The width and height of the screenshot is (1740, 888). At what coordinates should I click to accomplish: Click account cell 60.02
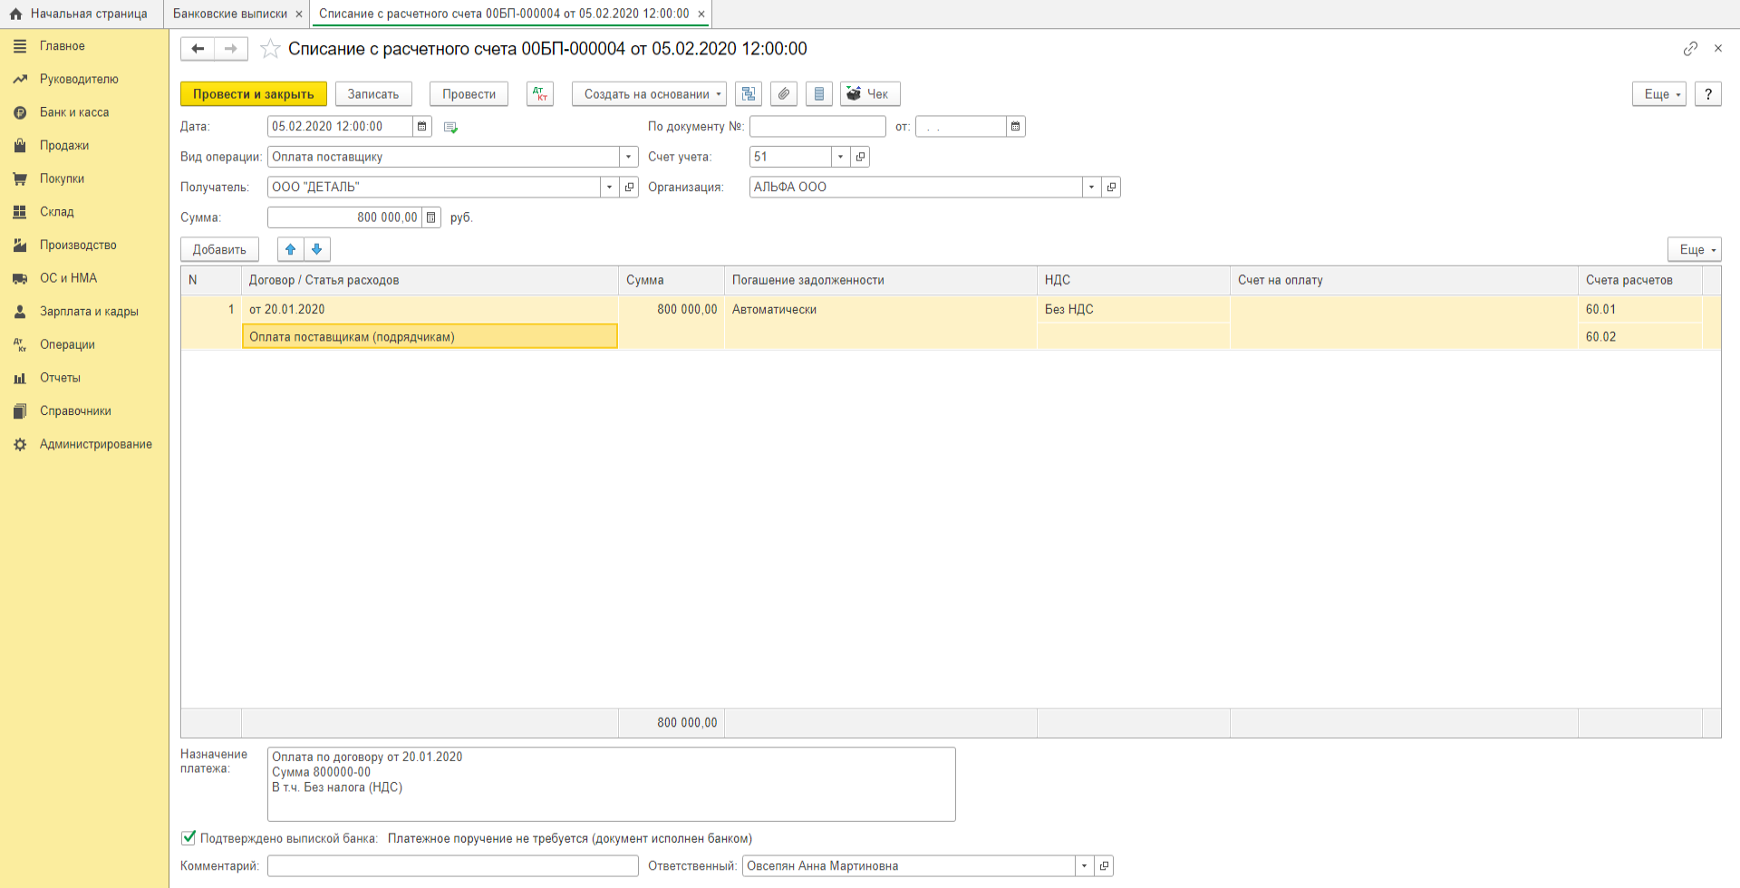[1639, 337]
